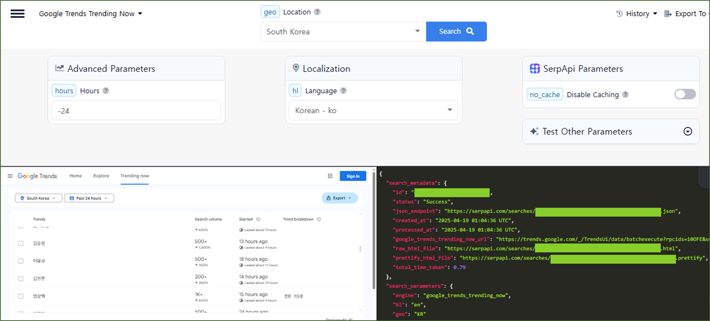Check the box for the 15 hours ago row
Image resolution: width=710 pixels, height=321 pixels.
21,297
